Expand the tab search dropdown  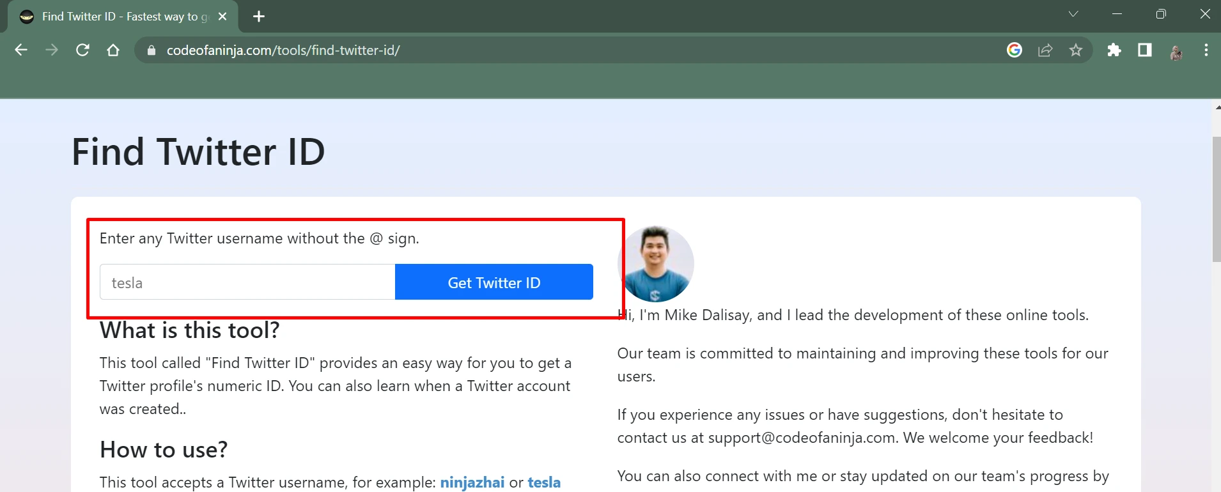click(1073, 14)
